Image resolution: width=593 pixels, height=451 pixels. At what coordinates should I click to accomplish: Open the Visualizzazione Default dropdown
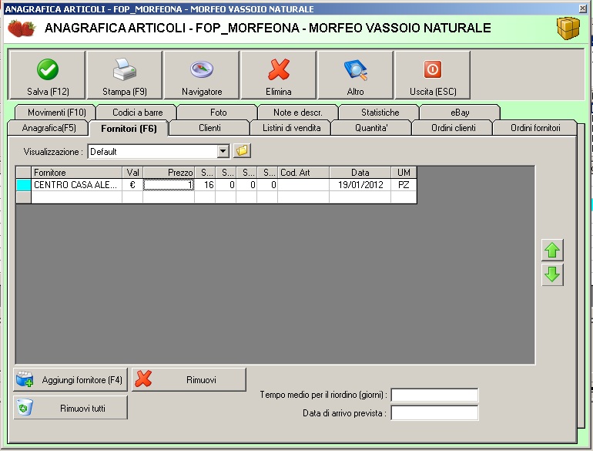[x=223, y=151]
